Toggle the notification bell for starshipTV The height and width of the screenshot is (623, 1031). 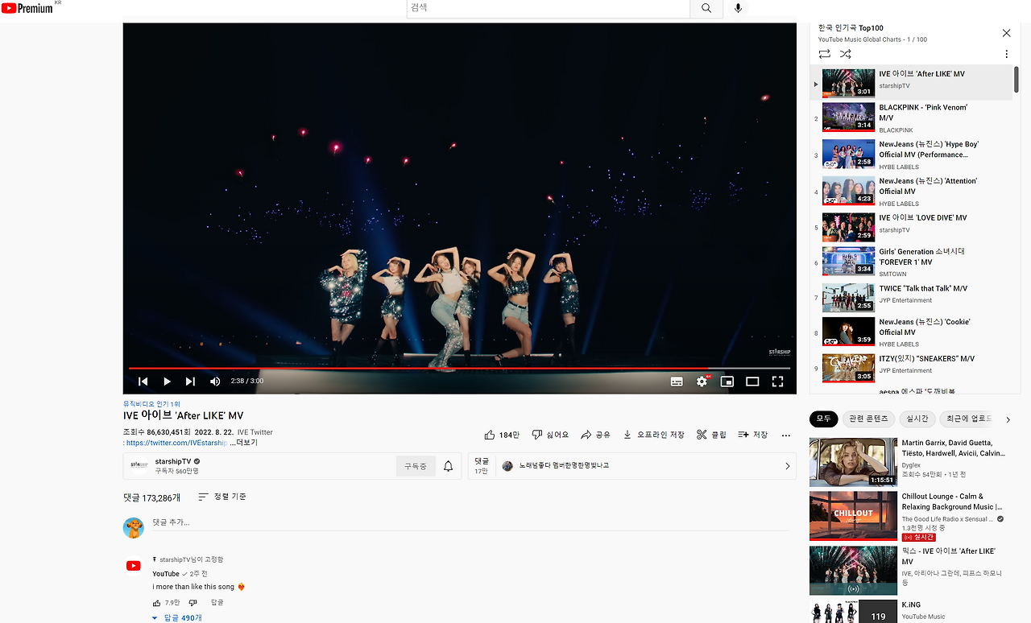(x=449, y=466)
